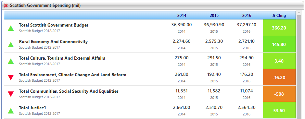
Task: Sort by the Δ Chng column header
Action: [279, 16]
